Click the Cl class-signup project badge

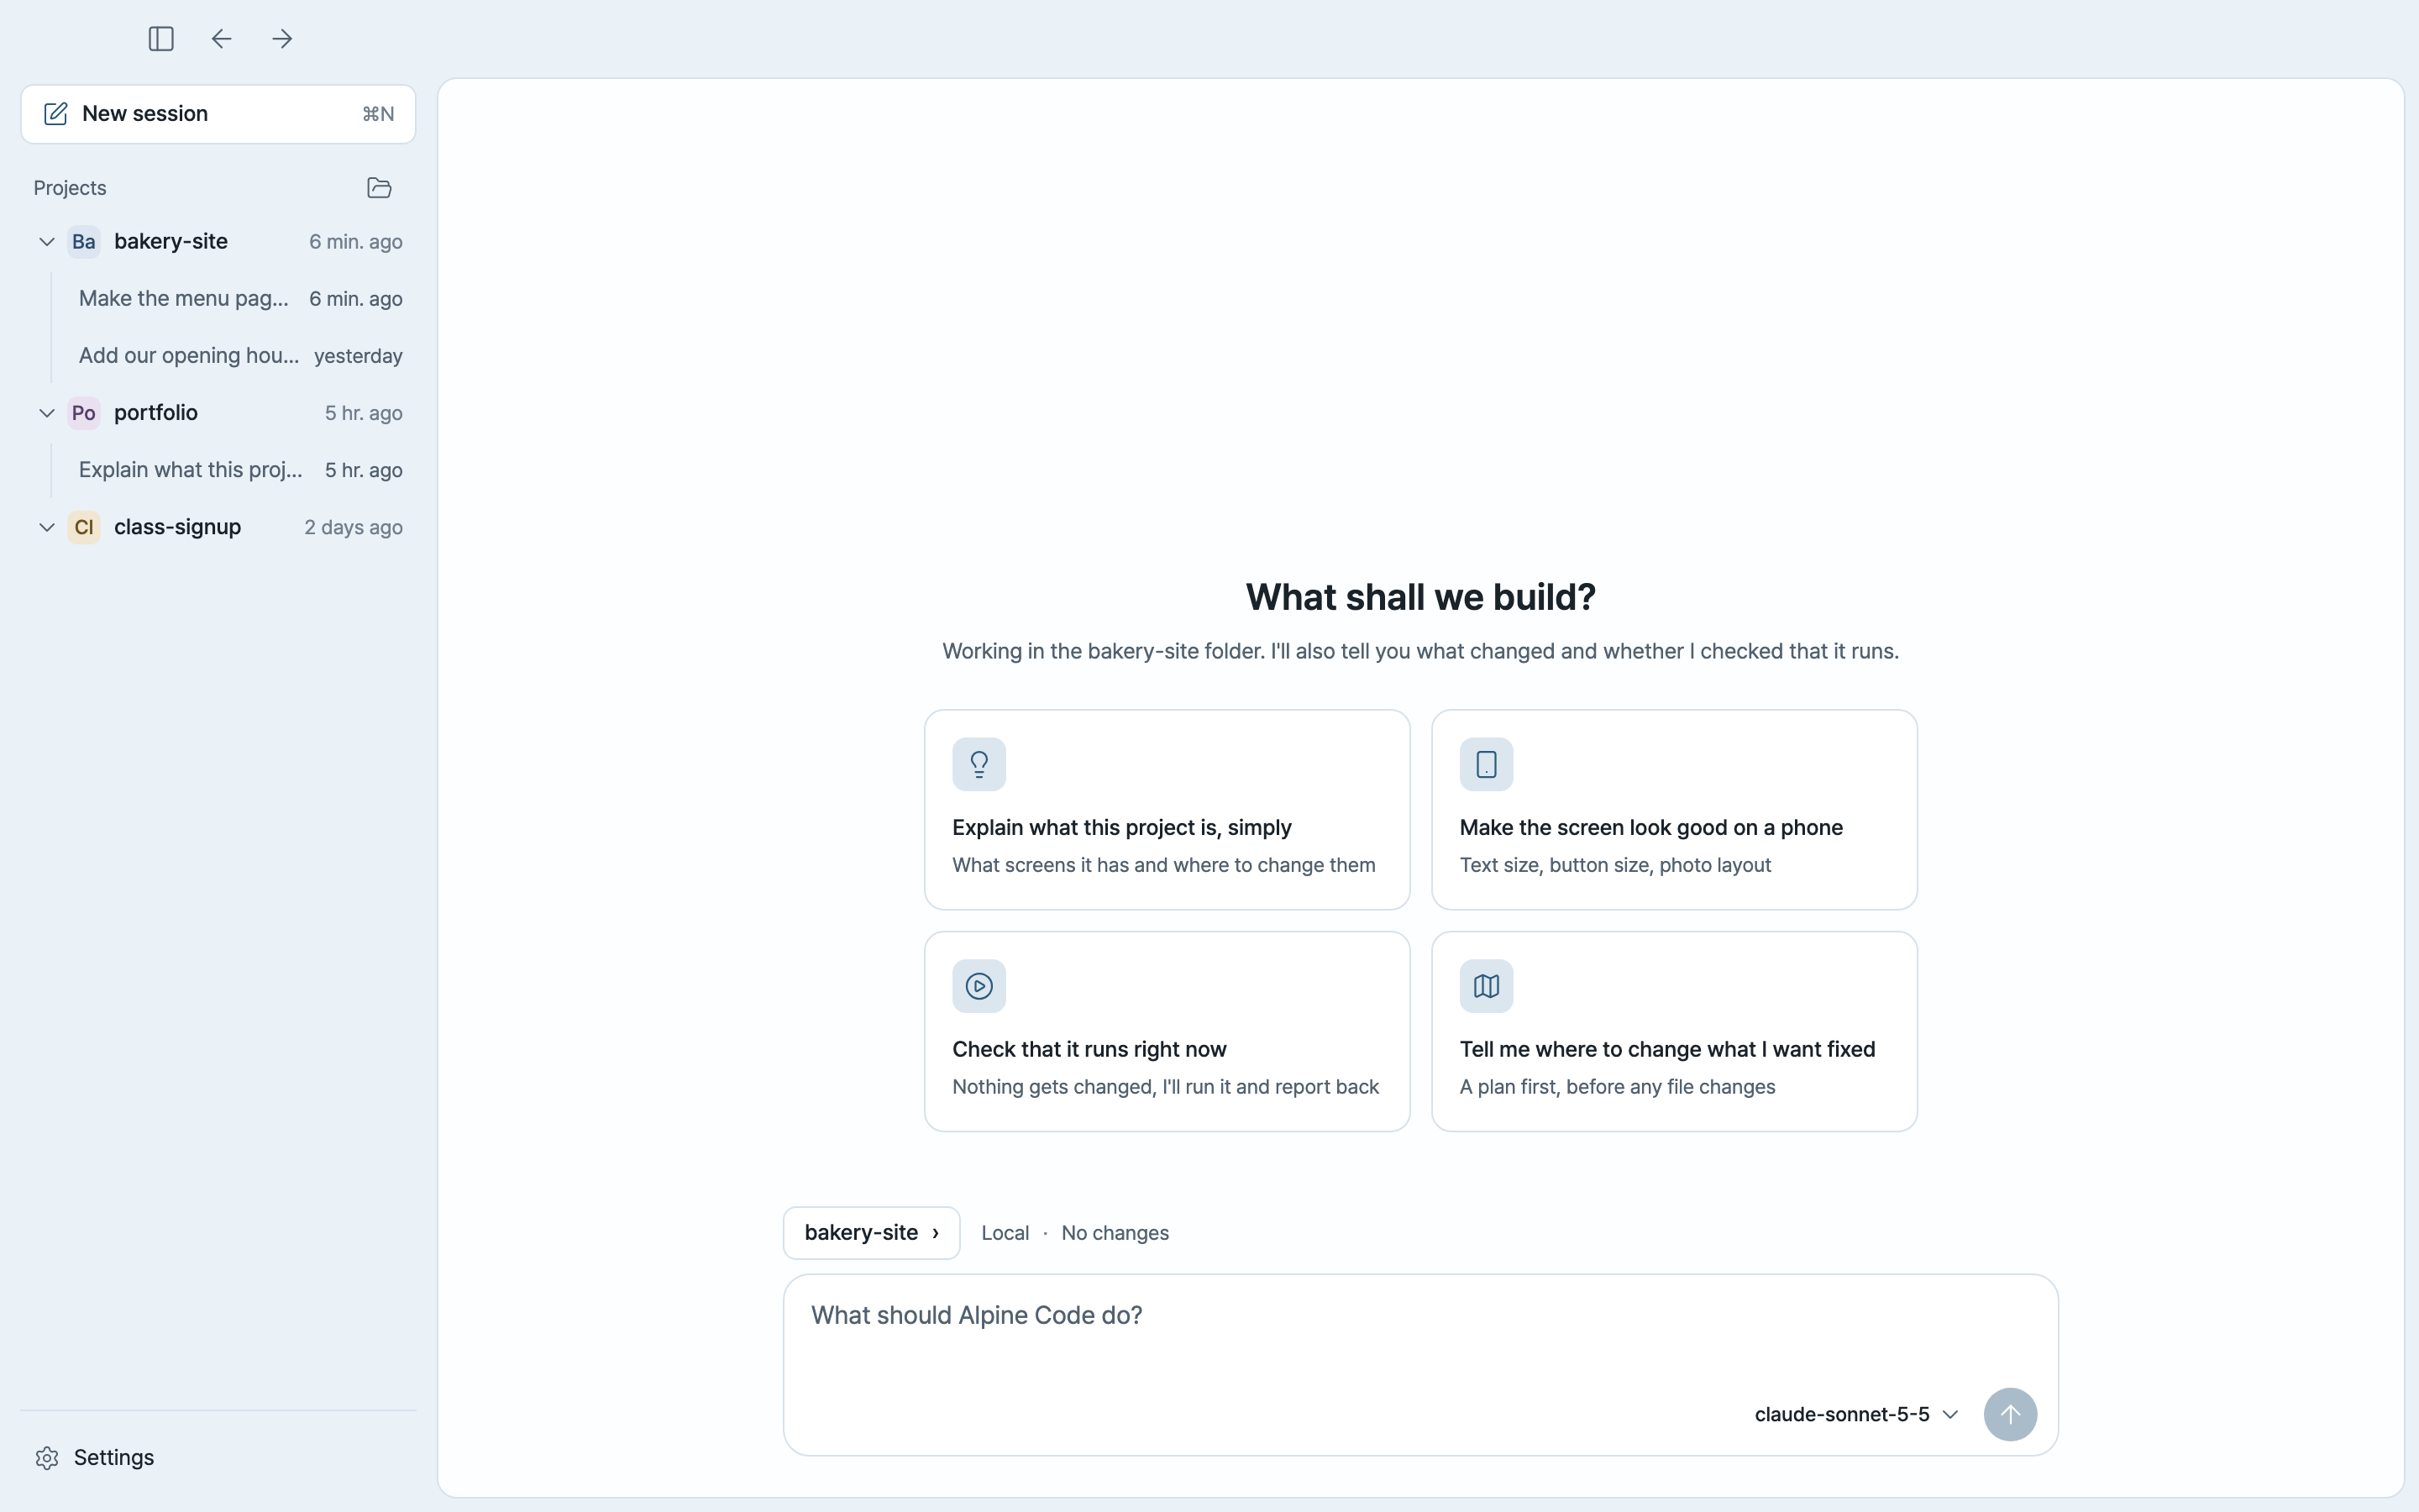coord(84,527)
